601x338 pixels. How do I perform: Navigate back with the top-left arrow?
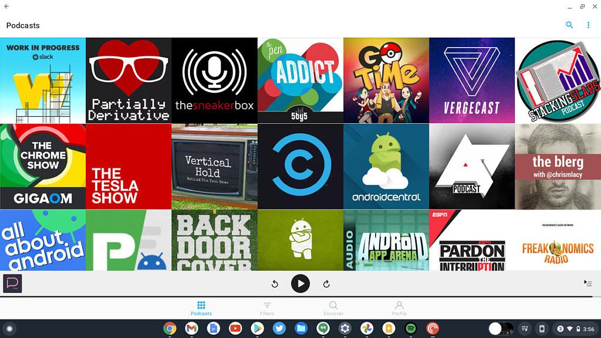pyautogui.click(x=7, y=6)
